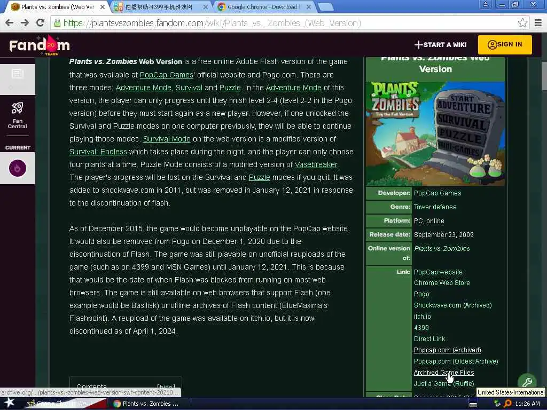Click the 'September 23, 2009' release date text

tap(443, 235)
